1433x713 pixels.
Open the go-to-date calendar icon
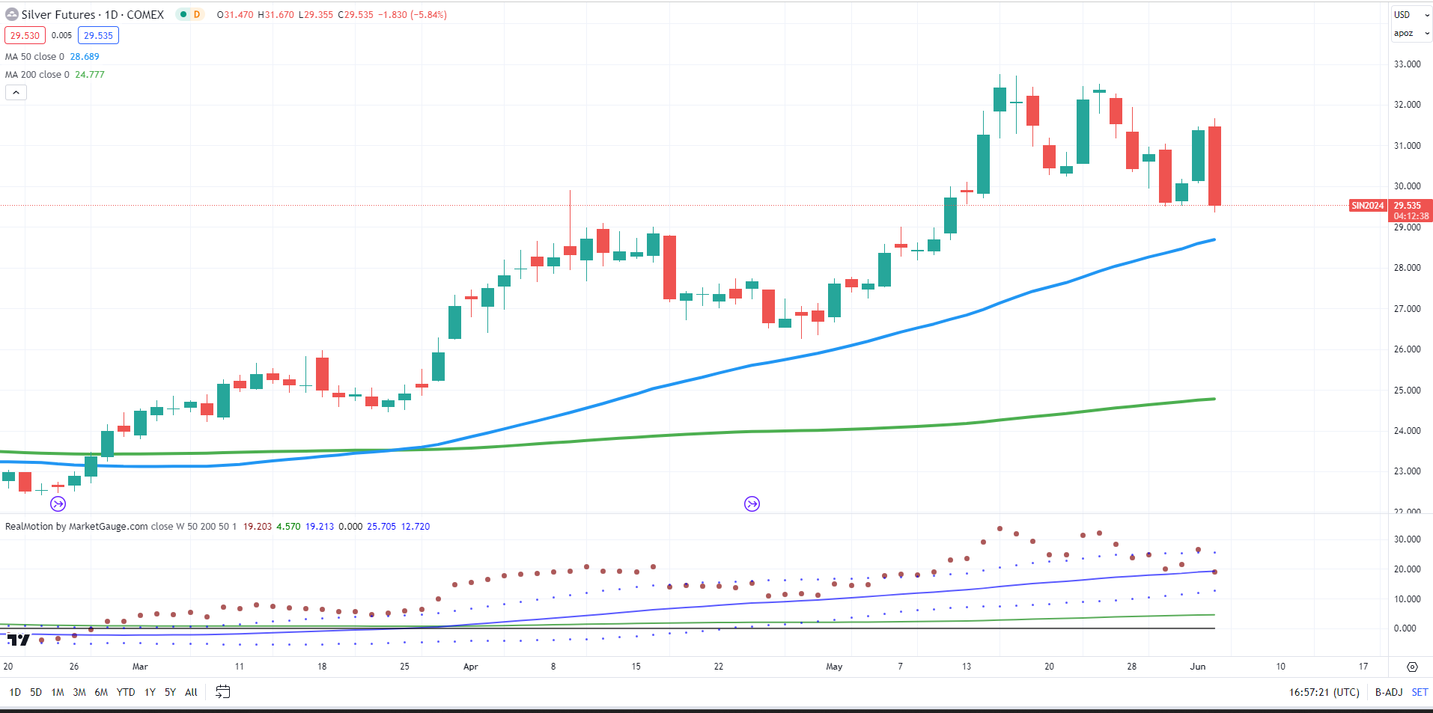pyautogui.click(x=222, y=692)
